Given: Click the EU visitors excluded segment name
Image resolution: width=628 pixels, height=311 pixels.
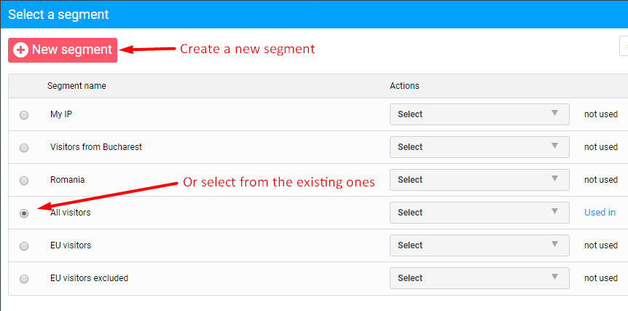Looking at the screenshot, I should (89, 278).
